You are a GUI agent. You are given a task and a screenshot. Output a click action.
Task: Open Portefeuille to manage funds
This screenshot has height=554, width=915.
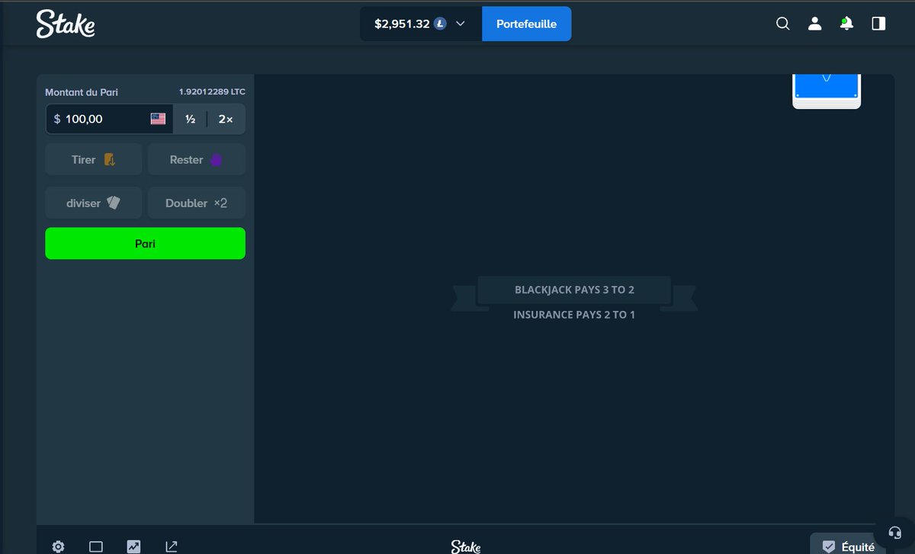click(x=526, y=24)
